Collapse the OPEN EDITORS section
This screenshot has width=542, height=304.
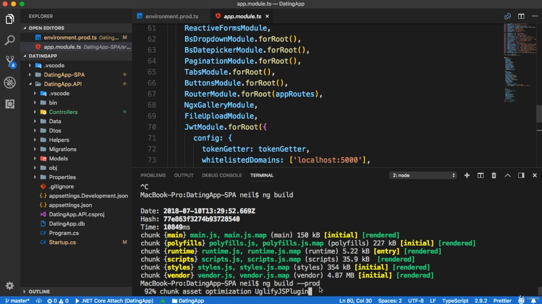tap(76, 28)
